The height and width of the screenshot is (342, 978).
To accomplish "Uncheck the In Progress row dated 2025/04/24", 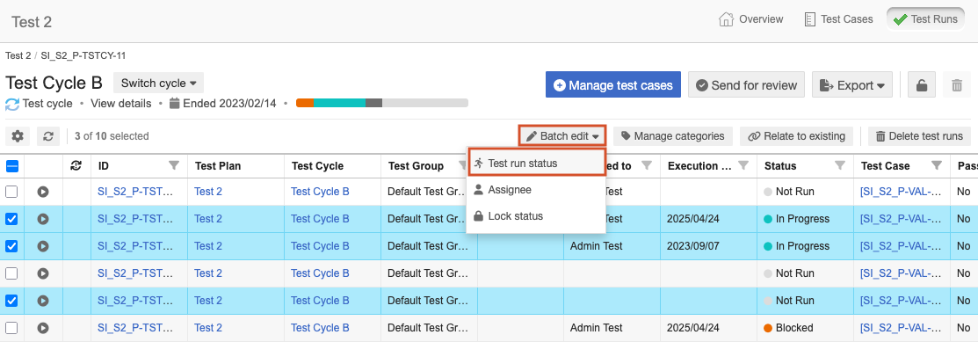I will [11, 219].
